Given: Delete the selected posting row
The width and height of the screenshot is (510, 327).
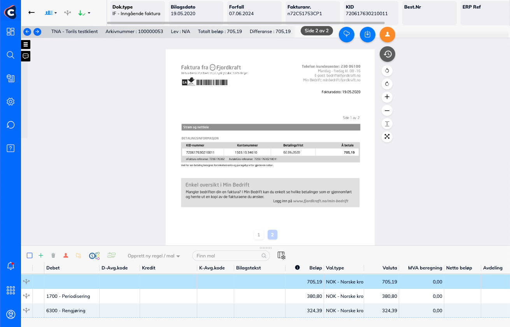Looking at the screenshot, I should click(x=53, y=255).
